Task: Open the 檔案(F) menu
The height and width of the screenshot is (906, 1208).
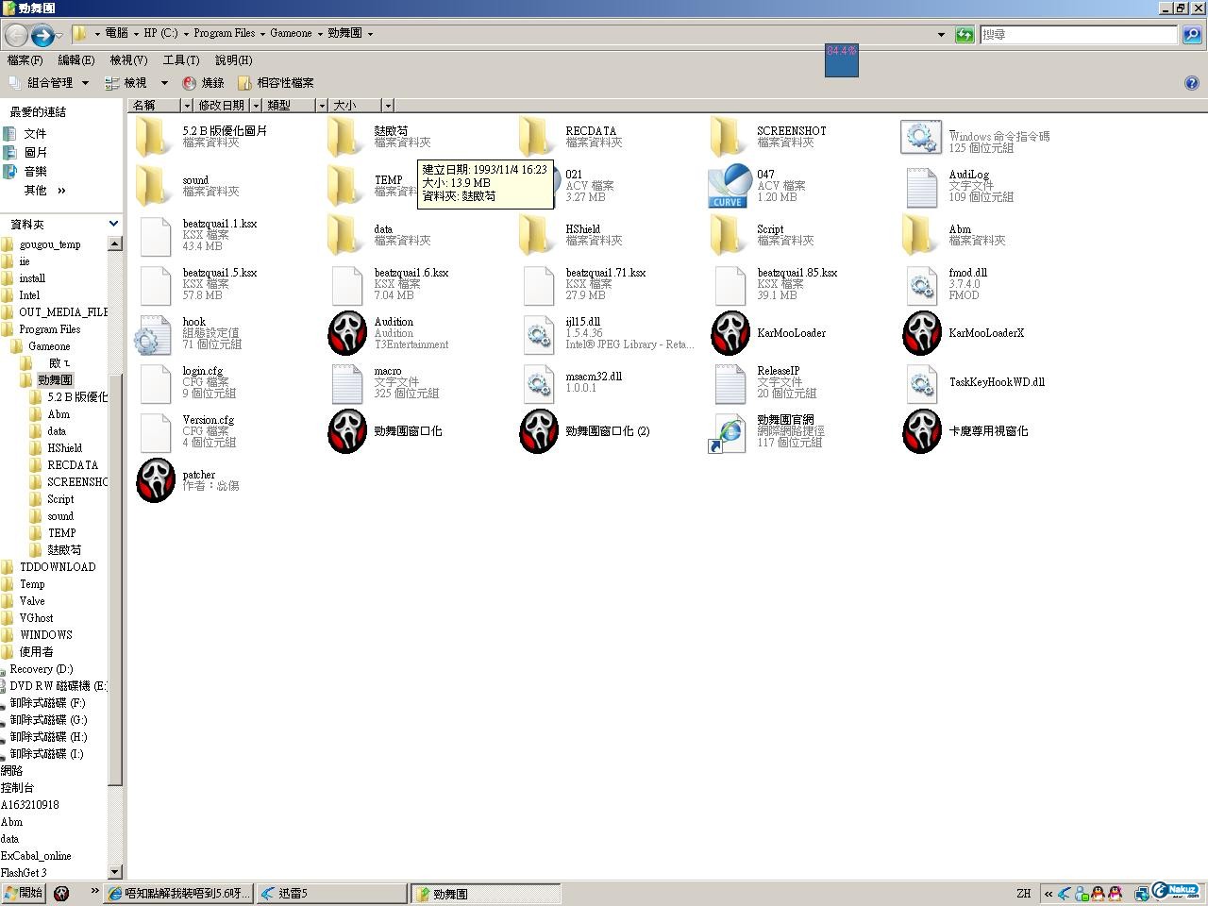Action: pyautogui.click(x=25, y=60)
